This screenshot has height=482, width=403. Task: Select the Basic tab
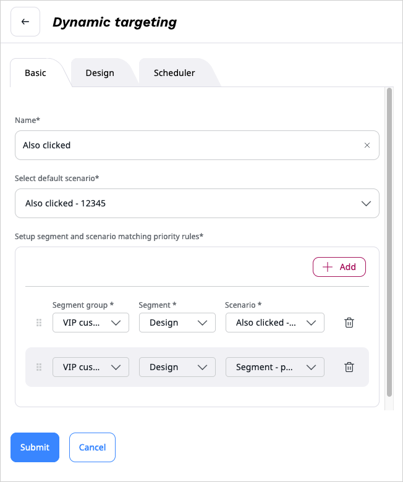pyautogui.click(x=35, y=73)
